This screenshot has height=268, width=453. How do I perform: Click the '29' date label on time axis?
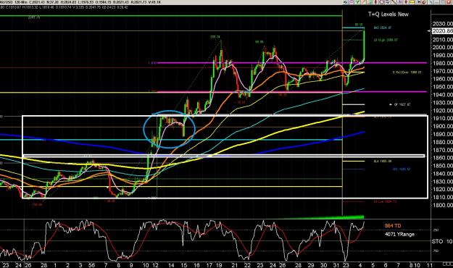311,265
